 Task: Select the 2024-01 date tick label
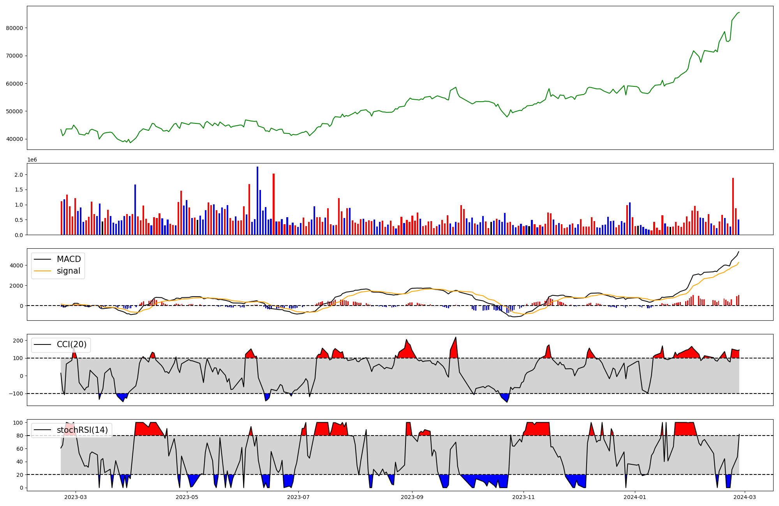tap(635, 497)
